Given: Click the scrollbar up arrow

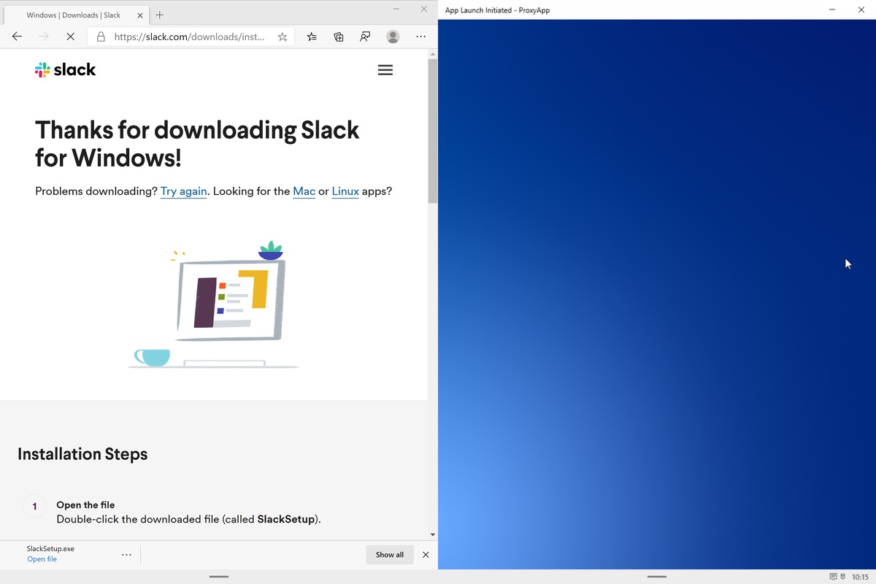Looking at the screenshot, I should [432, 54].
